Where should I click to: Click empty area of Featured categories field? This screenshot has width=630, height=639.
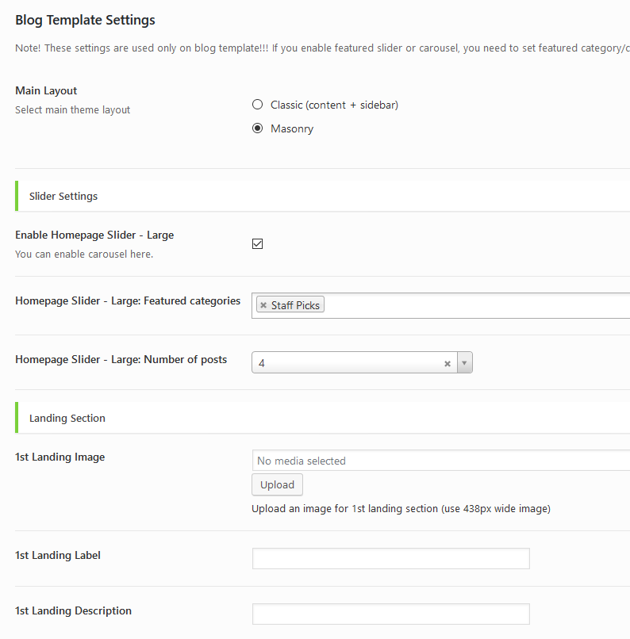(476, 305)
